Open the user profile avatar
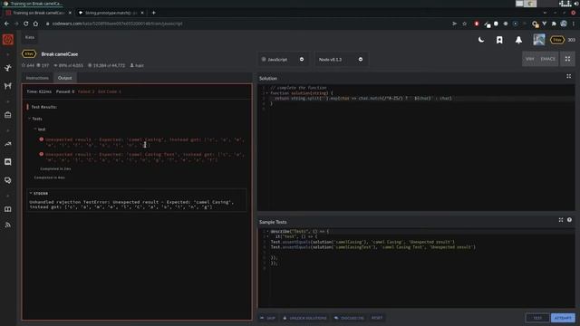Screen dimensions: 580x326 (539, 40)
